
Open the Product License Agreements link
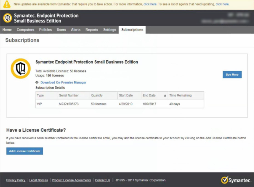click(71, 180)
